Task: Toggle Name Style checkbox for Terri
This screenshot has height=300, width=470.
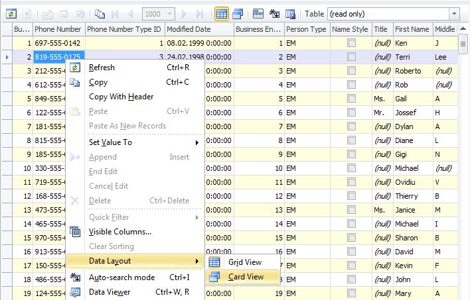Action: click(x=351, y=57)
